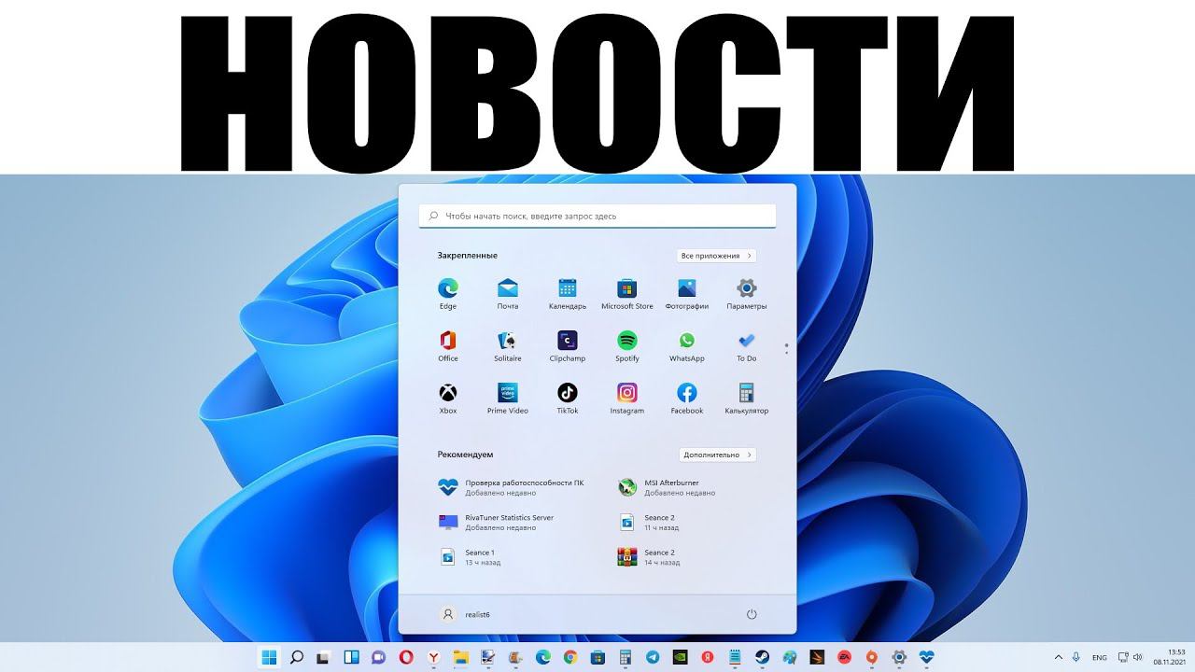Launch TikTok from pinned apps
This screenshot has height=672, width=1195.
(568, 398)
